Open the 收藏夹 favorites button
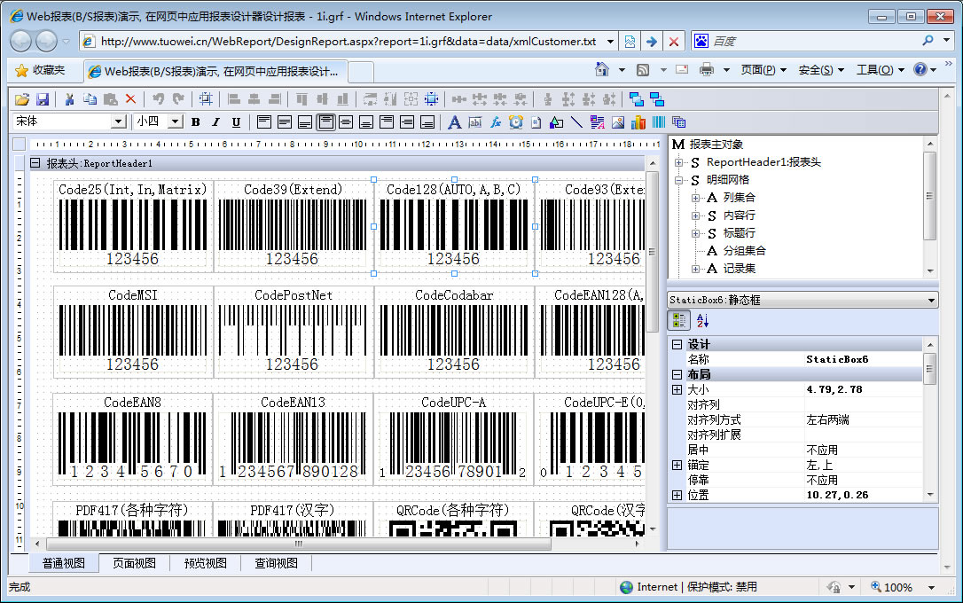 coord(40,70)
